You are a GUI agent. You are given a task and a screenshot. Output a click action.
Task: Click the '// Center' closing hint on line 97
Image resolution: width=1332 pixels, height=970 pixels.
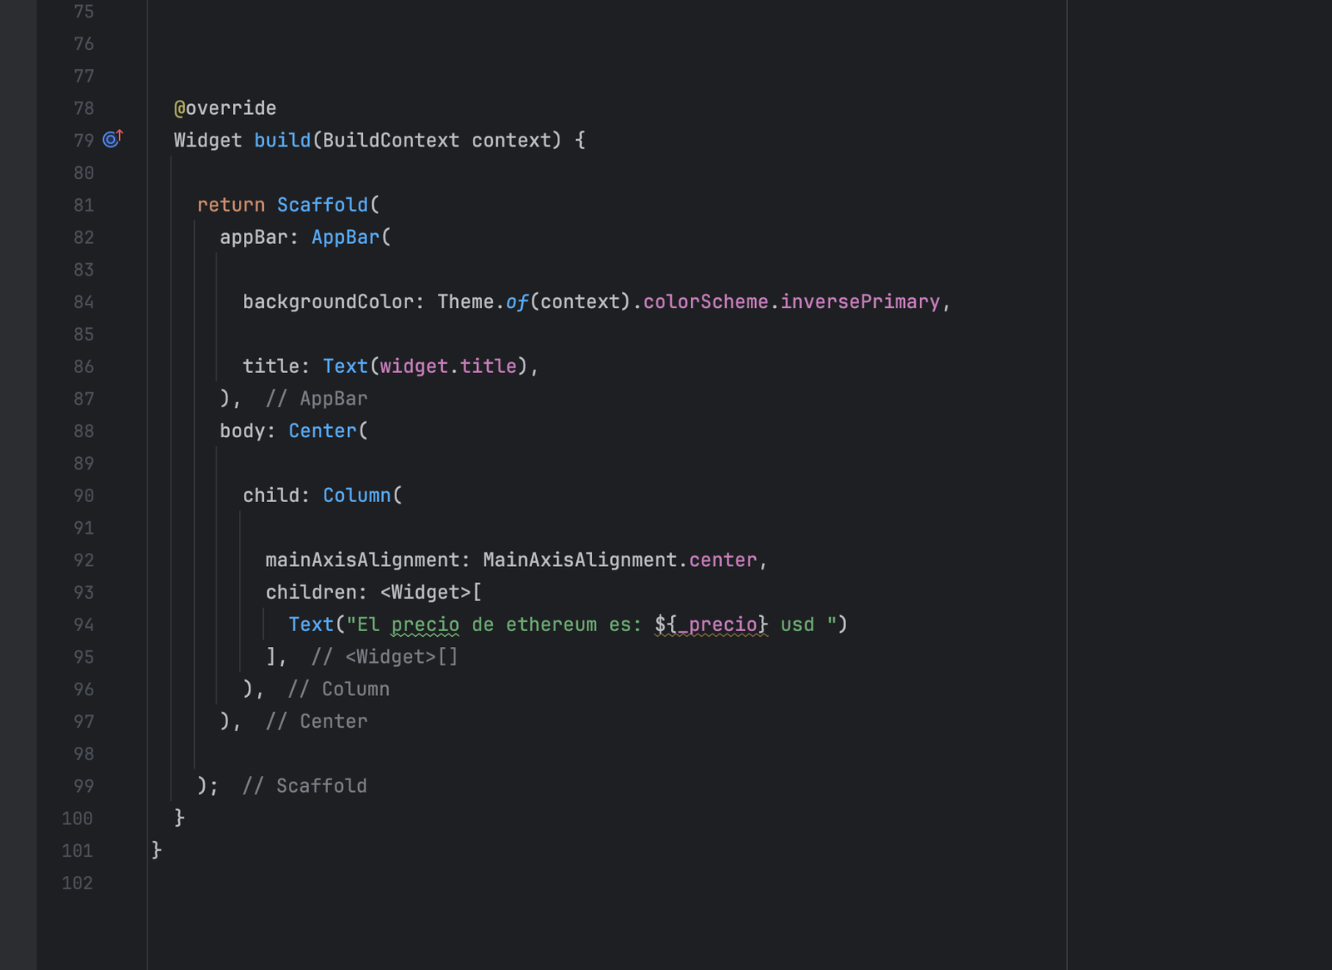(316, 721)
